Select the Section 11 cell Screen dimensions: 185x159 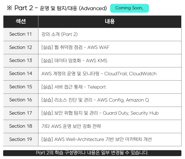pos(21,34)
